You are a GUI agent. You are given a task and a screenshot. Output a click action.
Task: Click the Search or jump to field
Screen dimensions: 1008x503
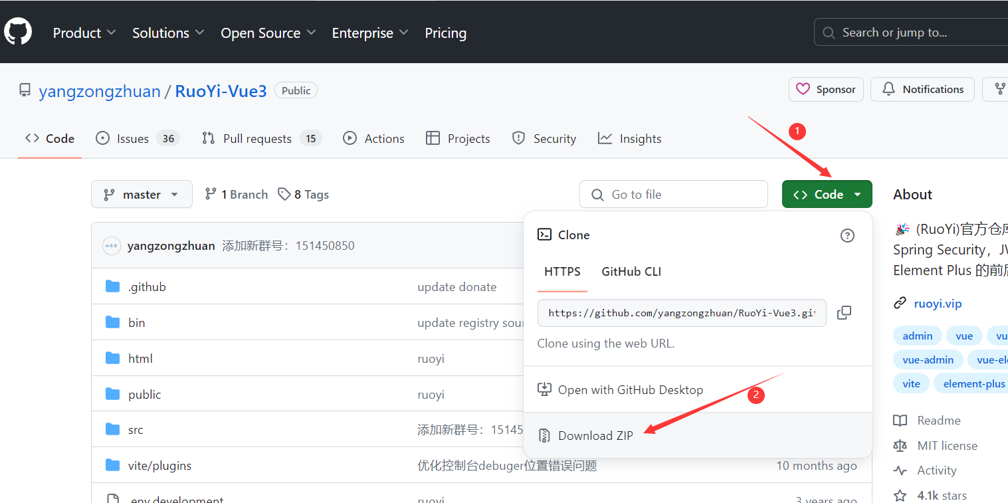[917, 31]
